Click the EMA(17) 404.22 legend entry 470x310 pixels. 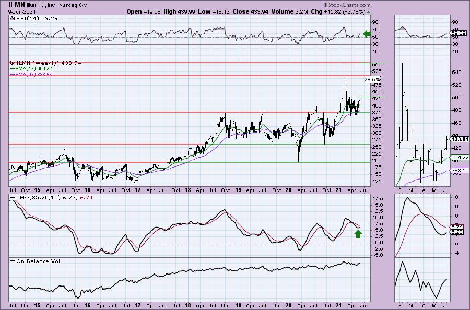(33, 68)
